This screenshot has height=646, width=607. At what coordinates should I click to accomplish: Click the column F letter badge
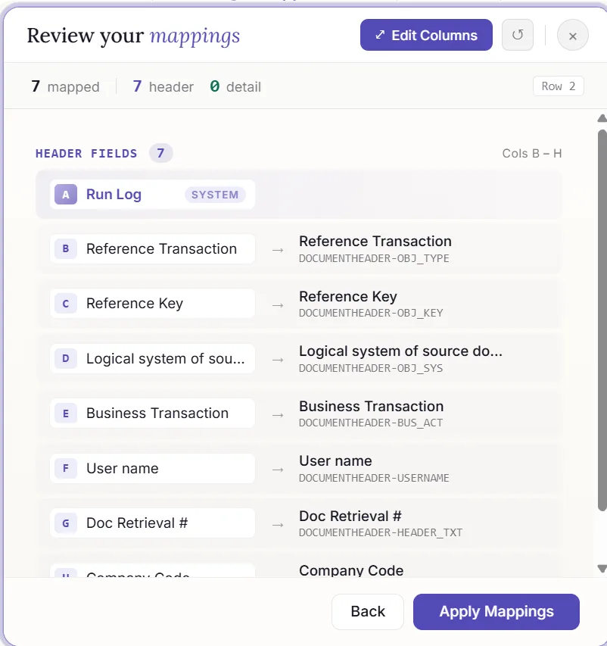point(66,469)
